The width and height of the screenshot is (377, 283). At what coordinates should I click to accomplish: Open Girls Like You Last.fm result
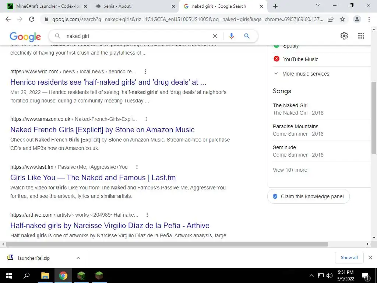[93, 178]
